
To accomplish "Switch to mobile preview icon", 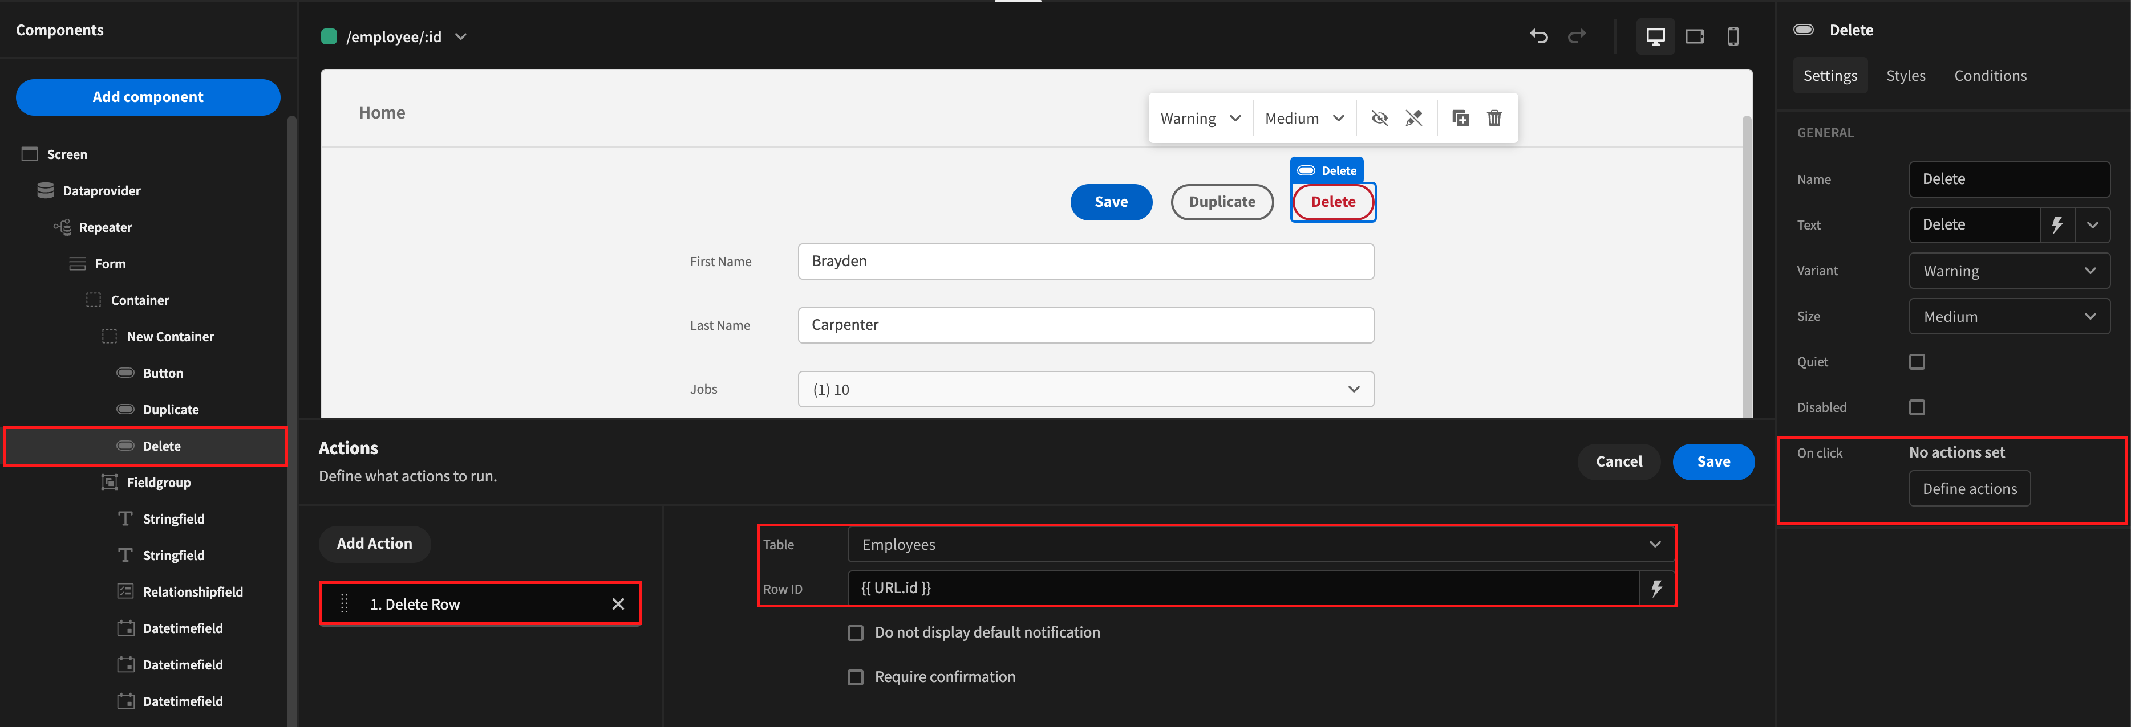I will [1732, 36].
